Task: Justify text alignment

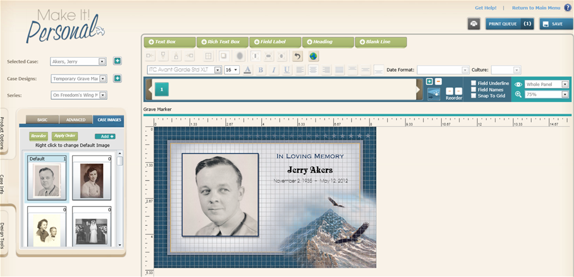Action: 339,70
